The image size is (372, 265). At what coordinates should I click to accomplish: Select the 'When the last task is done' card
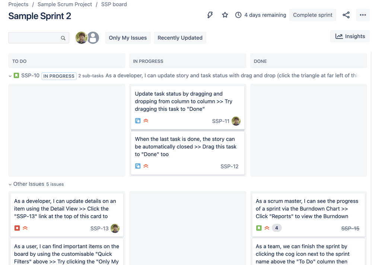point(188,153)
